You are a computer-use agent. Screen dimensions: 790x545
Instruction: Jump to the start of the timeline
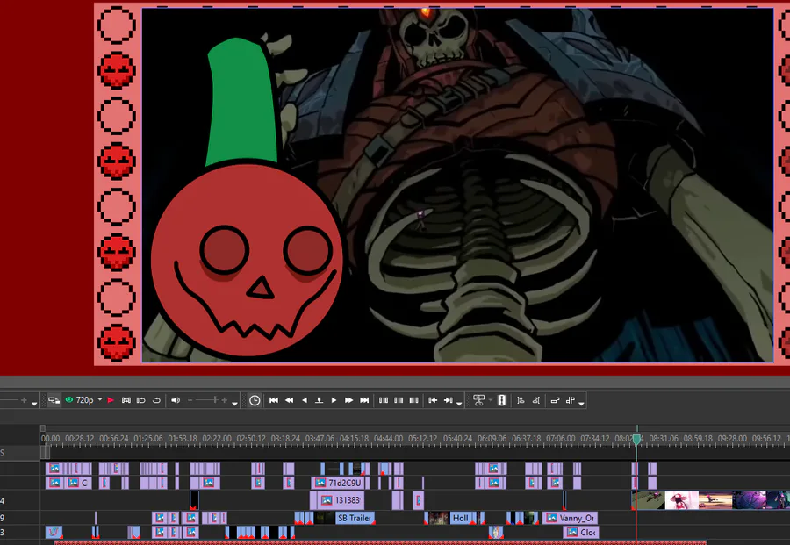(274, 400)
